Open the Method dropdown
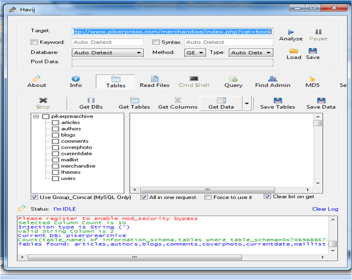The image size is (352, 280). point(195,53)
